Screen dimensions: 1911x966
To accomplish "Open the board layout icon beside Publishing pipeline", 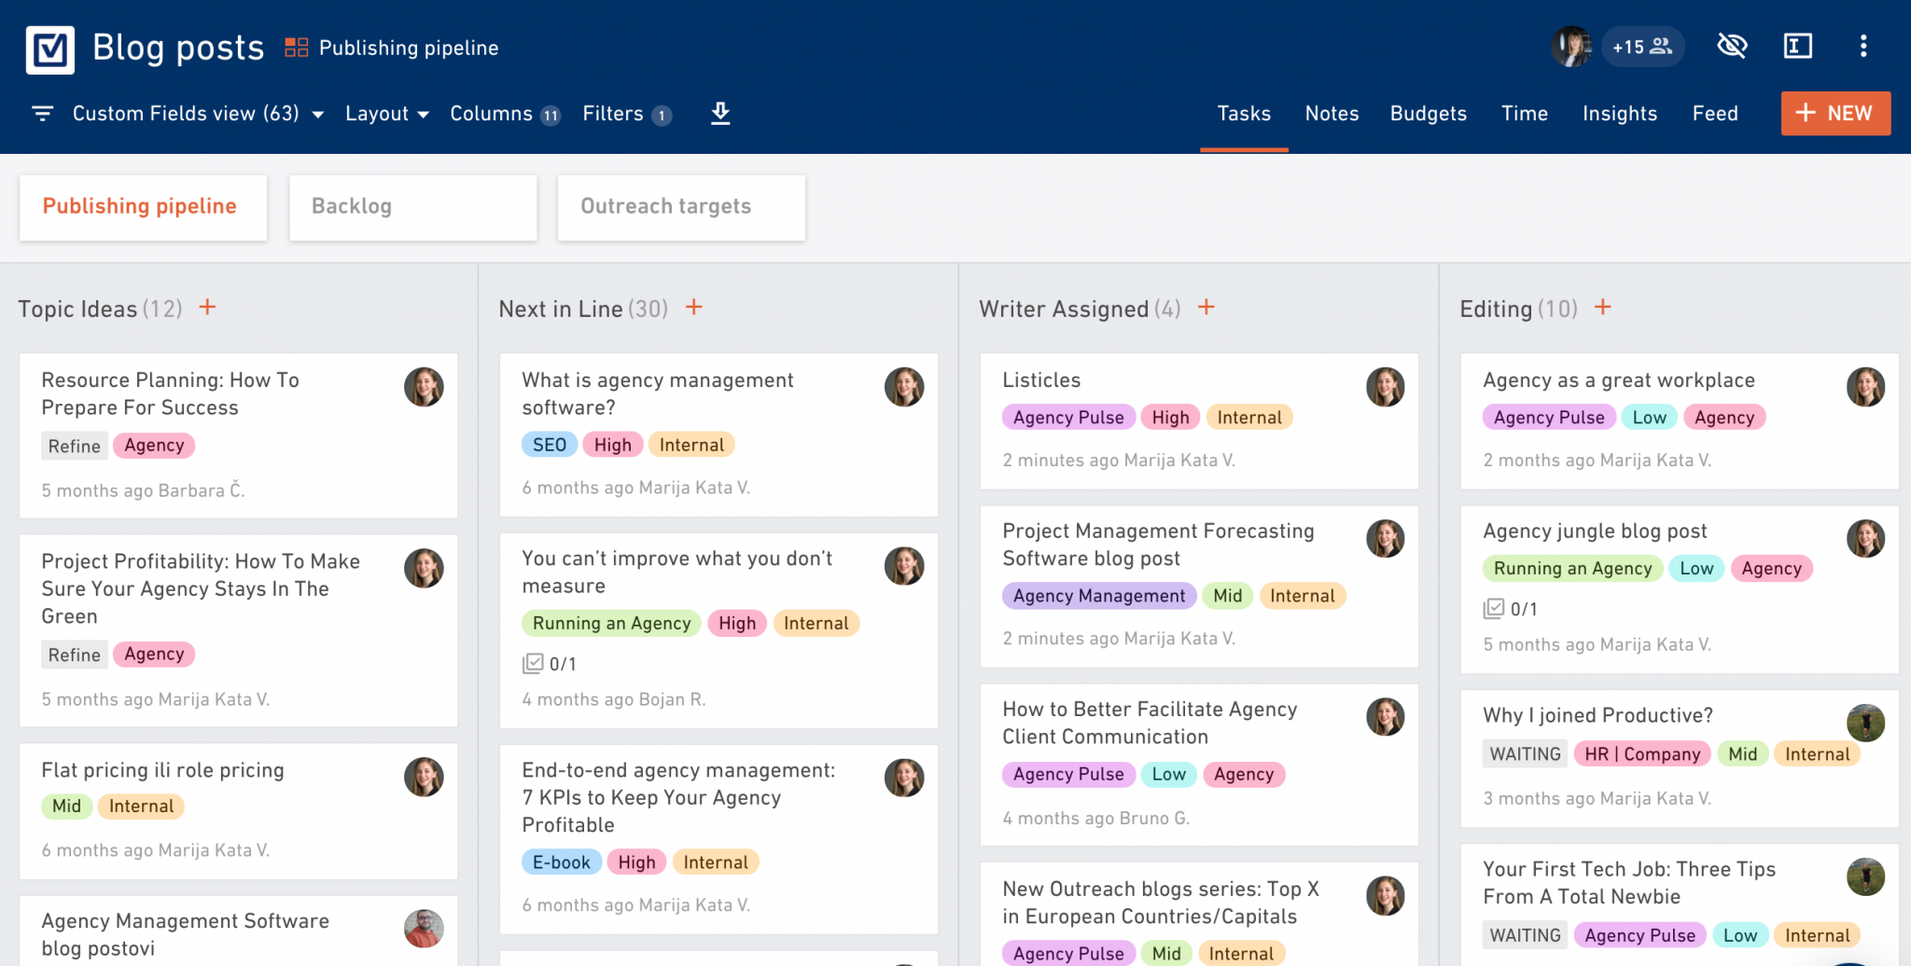I will pos(296,48).
